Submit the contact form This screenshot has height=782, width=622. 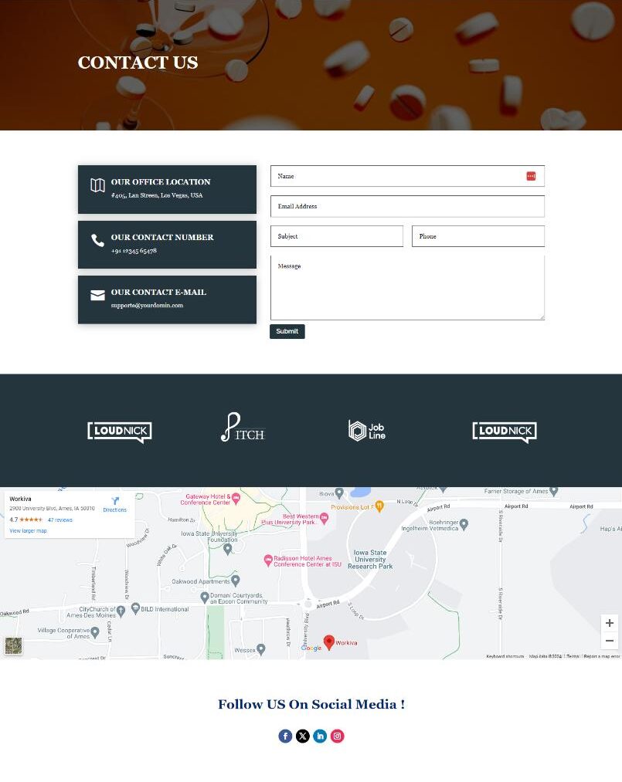coord(287,331)
